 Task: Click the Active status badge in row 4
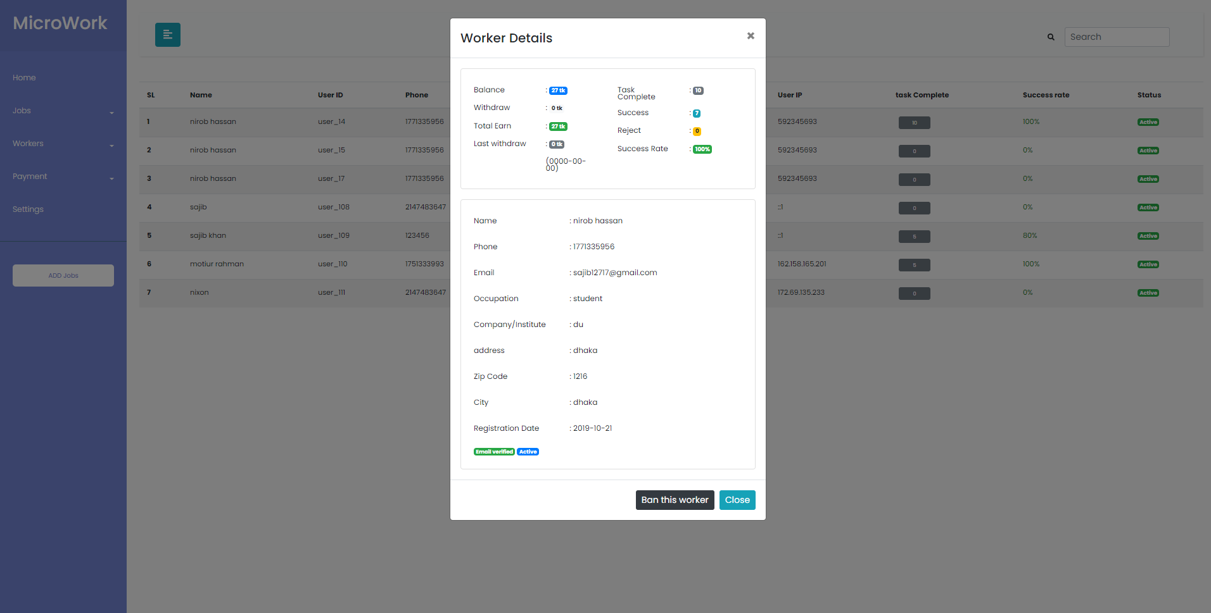[1148, 207]
